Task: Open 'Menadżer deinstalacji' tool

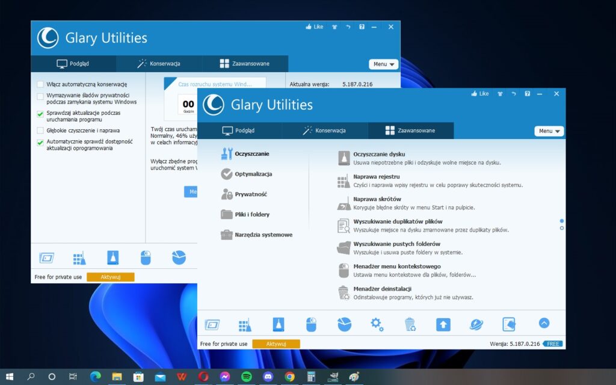Action: [x=405, y=293]
